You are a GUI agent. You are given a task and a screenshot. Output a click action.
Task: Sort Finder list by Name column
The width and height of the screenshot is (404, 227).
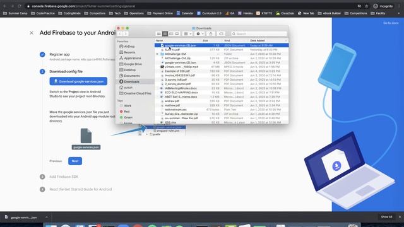coord(159,40)
